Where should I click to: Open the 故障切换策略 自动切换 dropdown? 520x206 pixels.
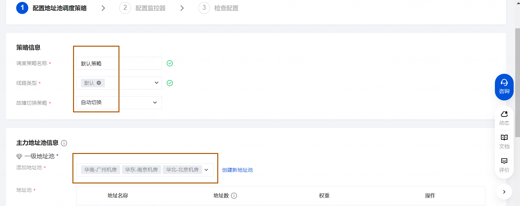click(x=119, y=103)
